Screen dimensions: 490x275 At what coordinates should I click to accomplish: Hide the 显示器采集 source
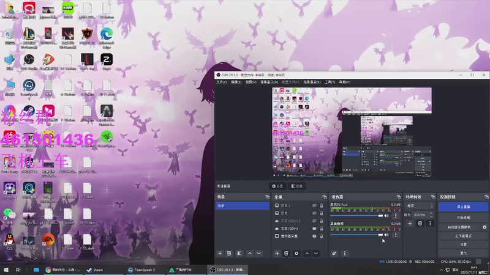(314, 236)
